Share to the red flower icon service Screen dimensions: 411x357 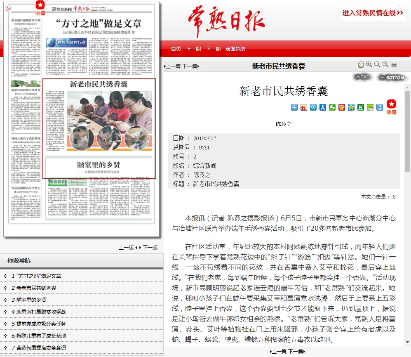coord(342,107)
